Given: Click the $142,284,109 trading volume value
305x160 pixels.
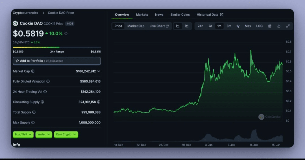Looking at the screenshot, I should click(90, 92).
